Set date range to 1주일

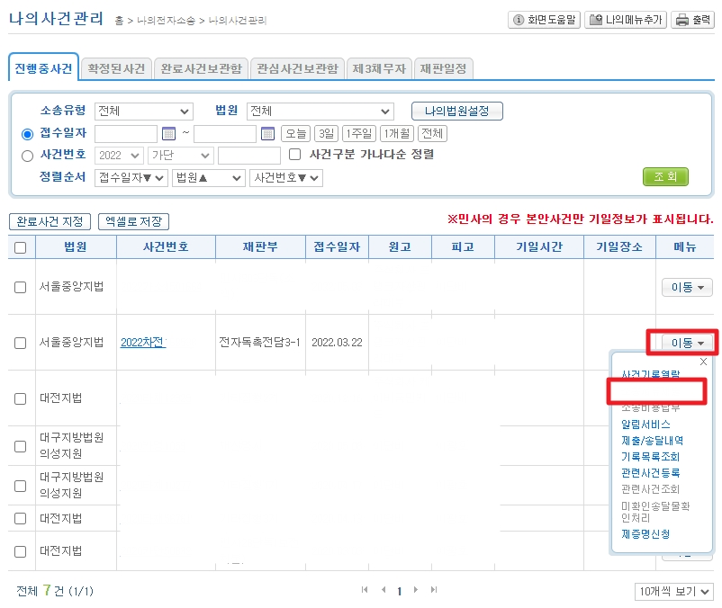(x=359, y=134)
